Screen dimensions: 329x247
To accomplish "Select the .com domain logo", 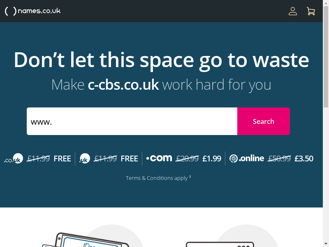I will point(159,158).
